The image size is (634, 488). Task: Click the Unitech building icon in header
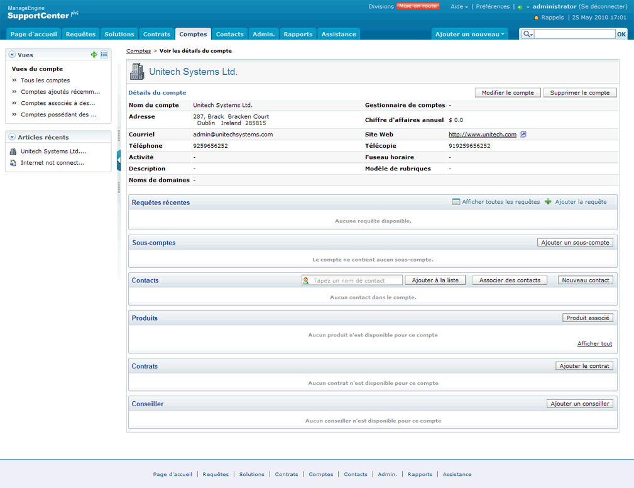pos(137,72)
